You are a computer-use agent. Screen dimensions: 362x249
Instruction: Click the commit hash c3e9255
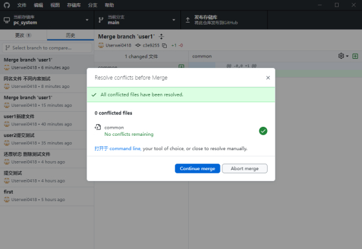click(151, 45)
